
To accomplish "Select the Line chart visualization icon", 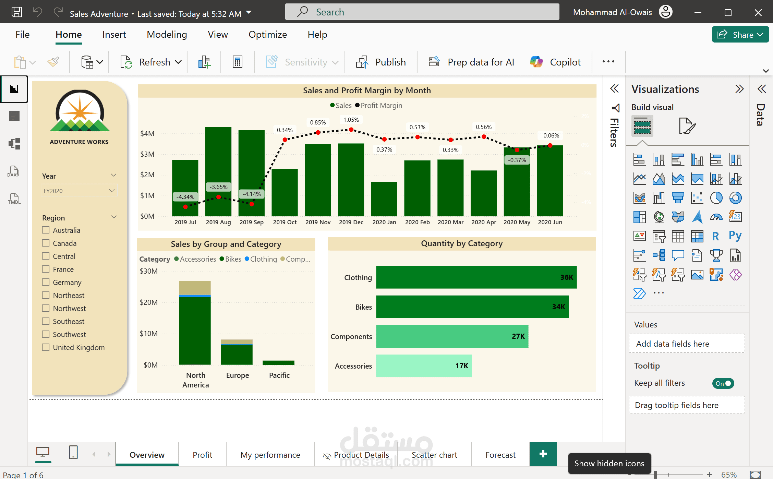I will (640, 179).
